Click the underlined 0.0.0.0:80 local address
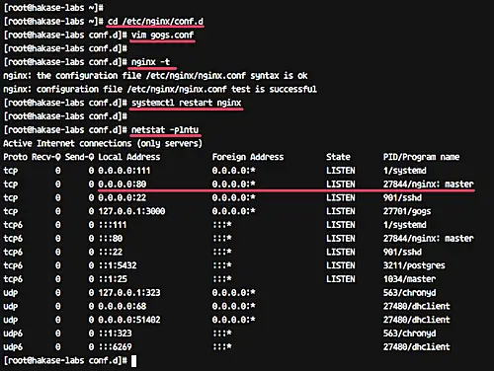 tap(123, 185)
